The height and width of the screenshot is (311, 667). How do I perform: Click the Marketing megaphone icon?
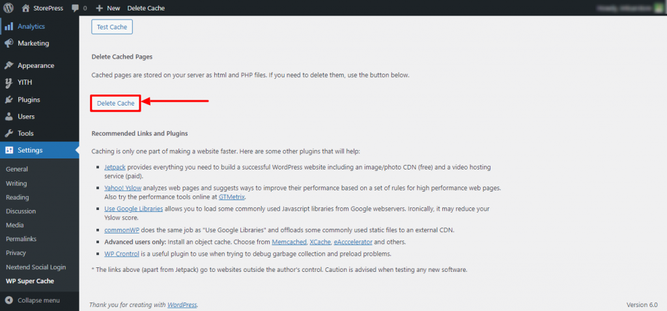pyautogui.click(x=8, y=44)
